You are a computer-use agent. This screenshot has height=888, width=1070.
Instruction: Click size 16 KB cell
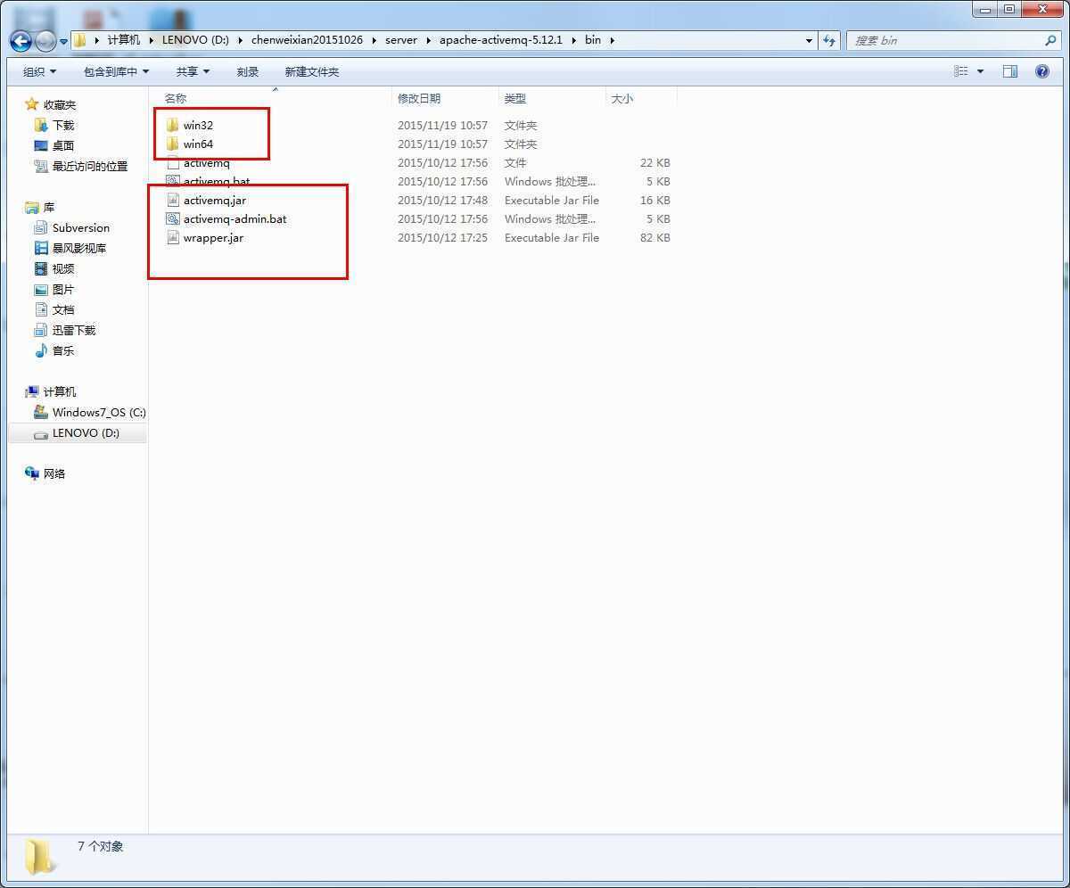pyautogui.click(x=654, y=200)
